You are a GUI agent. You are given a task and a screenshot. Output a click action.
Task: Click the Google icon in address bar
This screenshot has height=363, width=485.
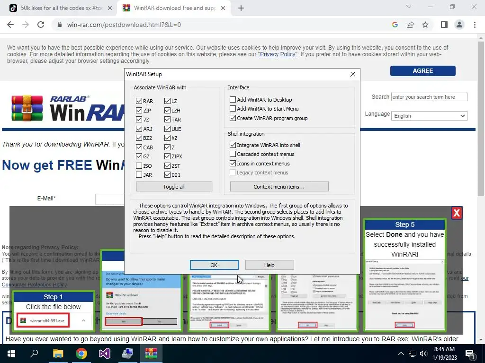[x=395, y=25]
